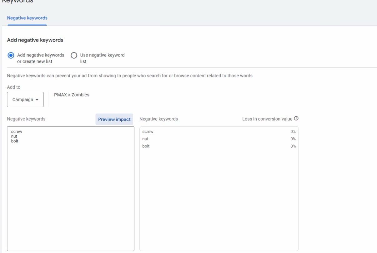Screen dimensions: 377x253
Task: Click the info icon beside Loss in conversion value
Action: click(x=296, y=119)
